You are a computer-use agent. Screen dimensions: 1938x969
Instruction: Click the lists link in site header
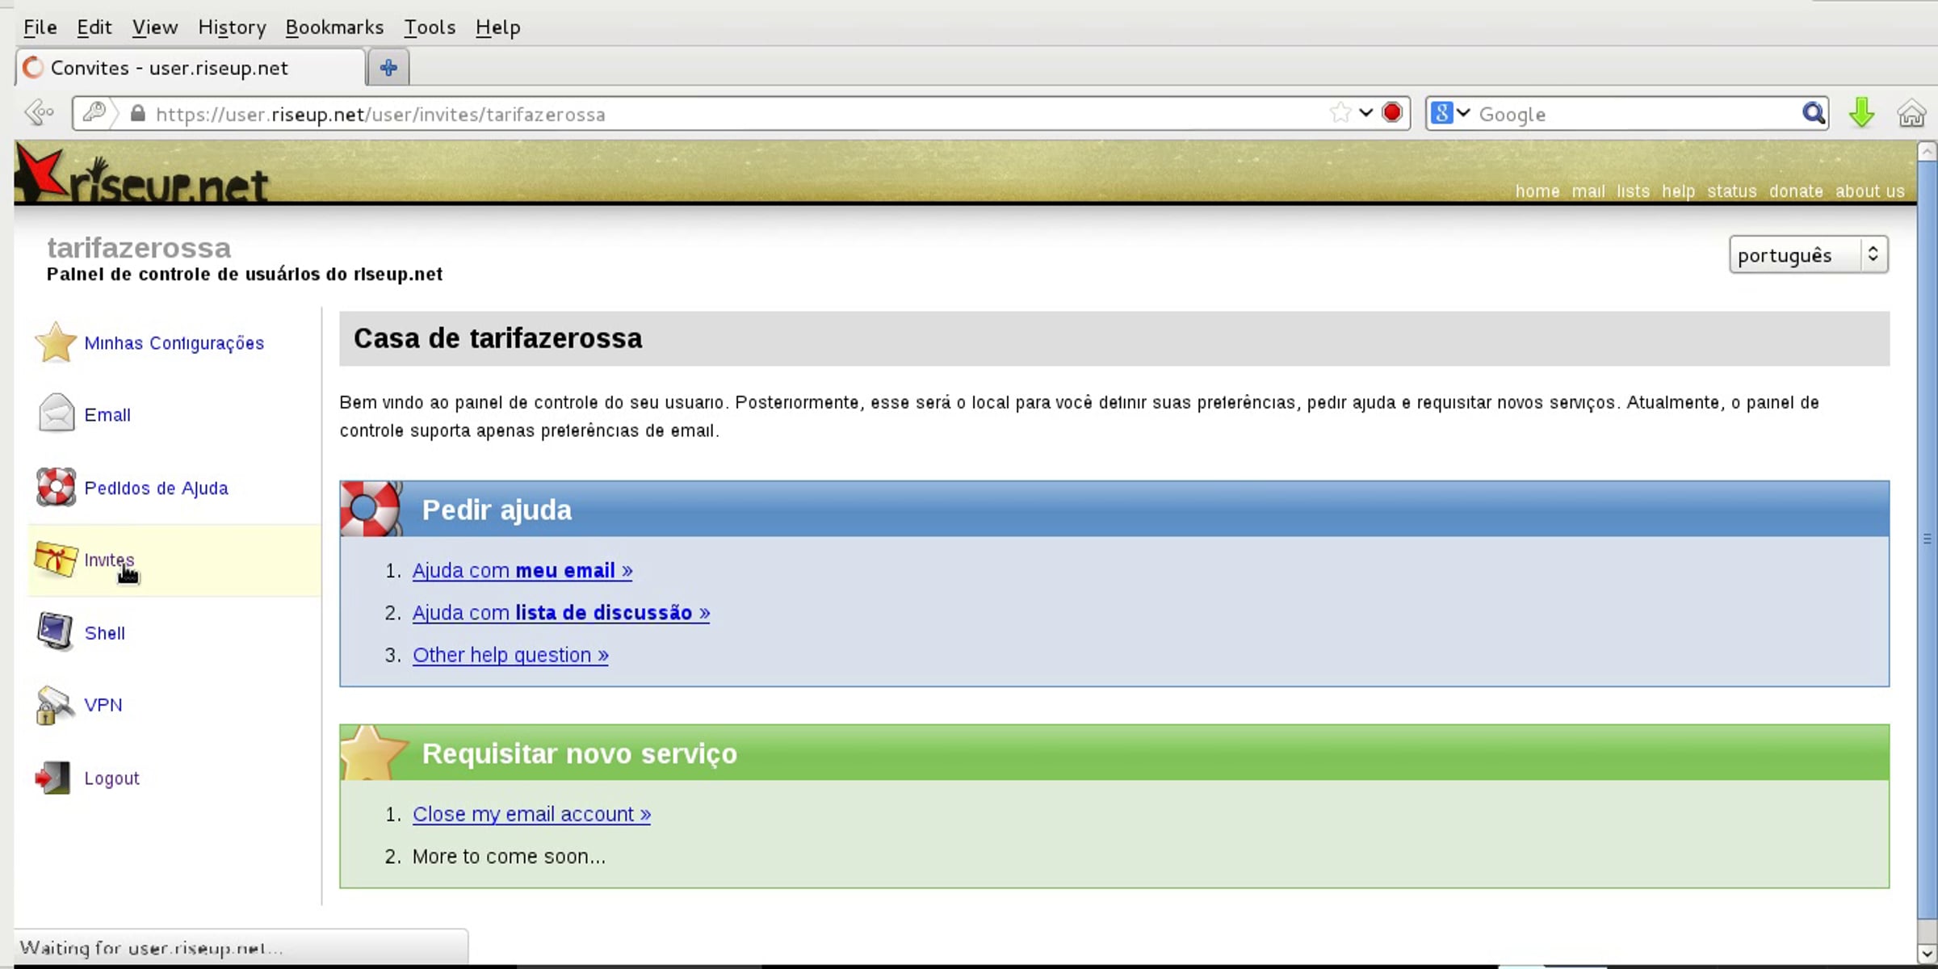tap(1633, 191)
